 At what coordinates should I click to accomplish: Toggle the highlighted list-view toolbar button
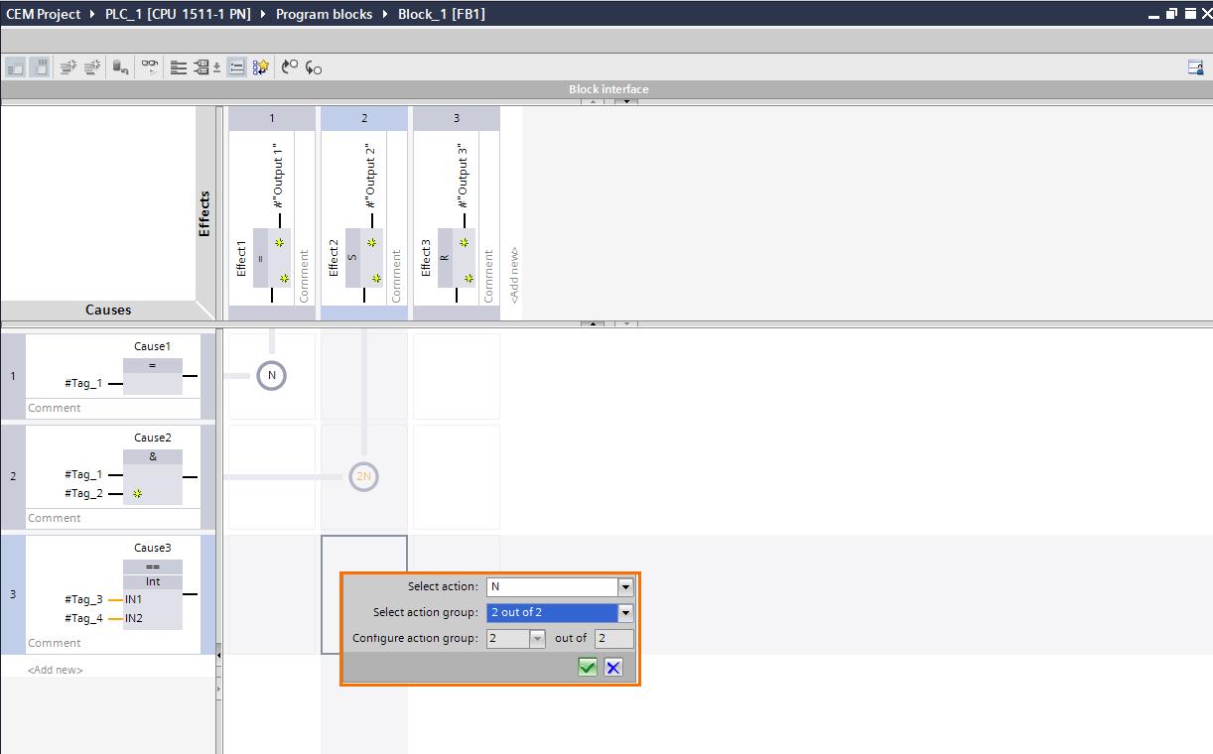(236, 66)
